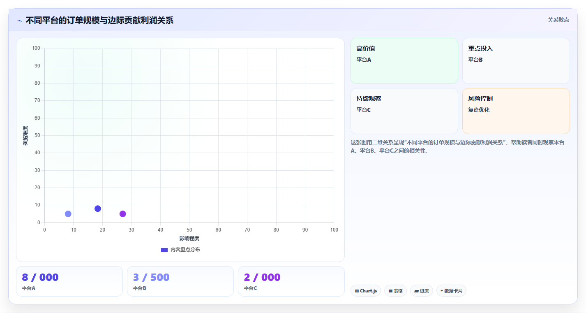Click the 实施难度 y-axis title
Image resolution: width=586 pixels, height=313 pixels.
(25, 136)
